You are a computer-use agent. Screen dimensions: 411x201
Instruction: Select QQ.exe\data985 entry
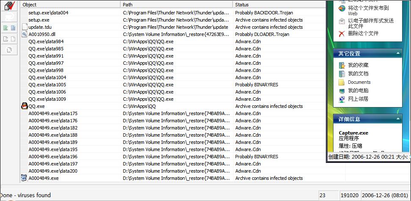click(46, 49)
